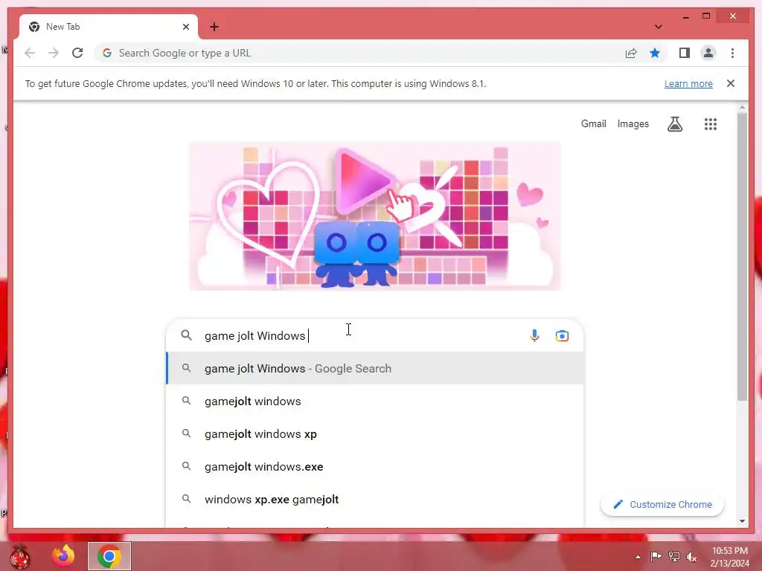Close the New Tab tab
Viewport: 762px width, 571px height.
point(185,27)
